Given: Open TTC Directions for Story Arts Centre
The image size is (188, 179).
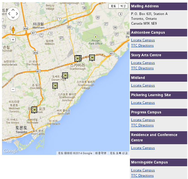Looking at the screenshot, I should coord(142,68).
